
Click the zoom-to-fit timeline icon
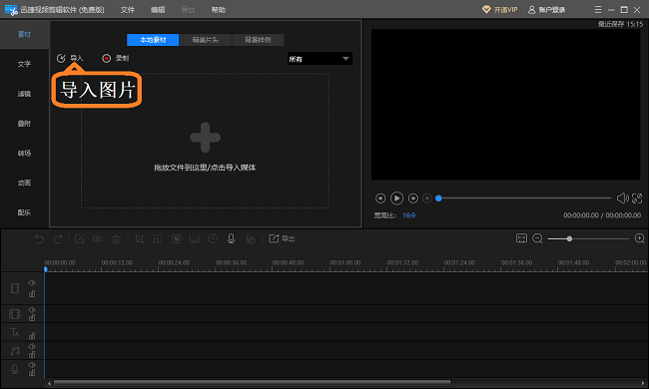[521, 238]
